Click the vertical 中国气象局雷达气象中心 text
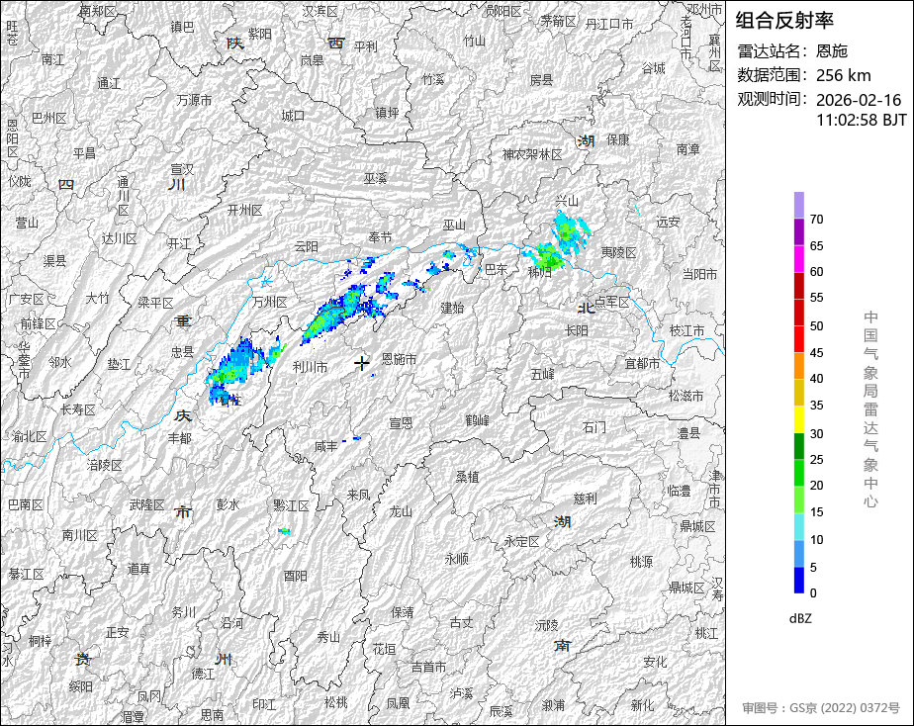 tap(870, 409)
